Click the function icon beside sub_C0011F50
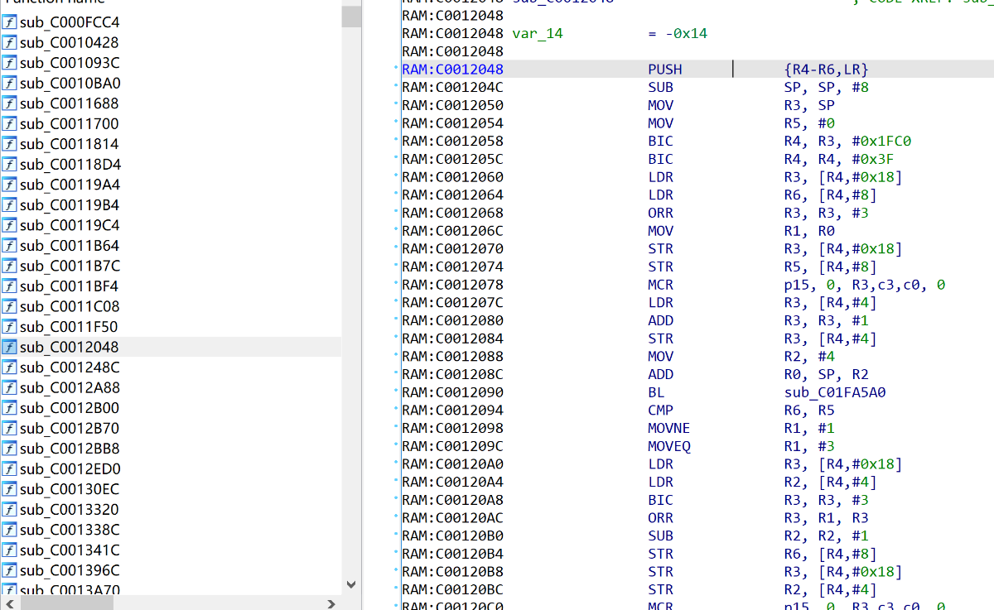 coord(9,326)
